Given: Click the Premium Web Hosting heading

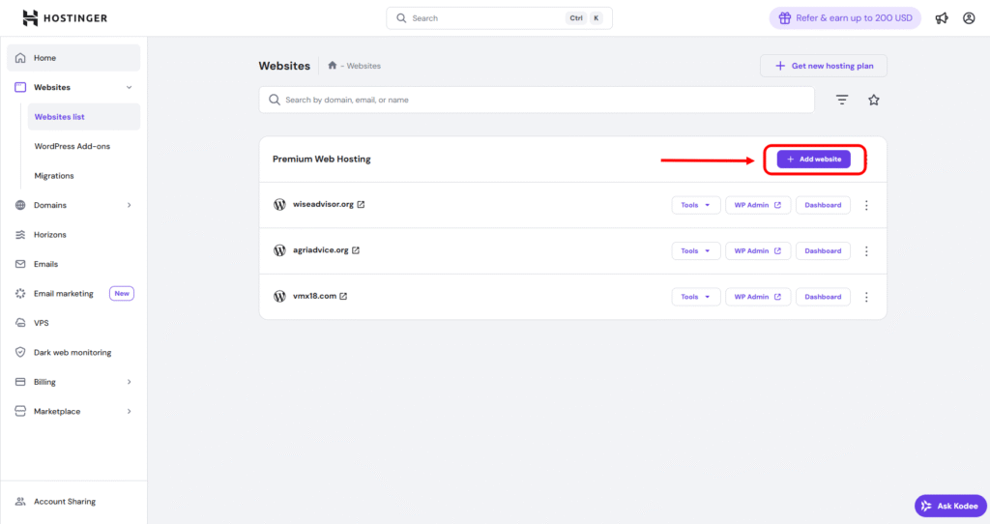Looking at the screenshot, I should (x=321, y=160).
